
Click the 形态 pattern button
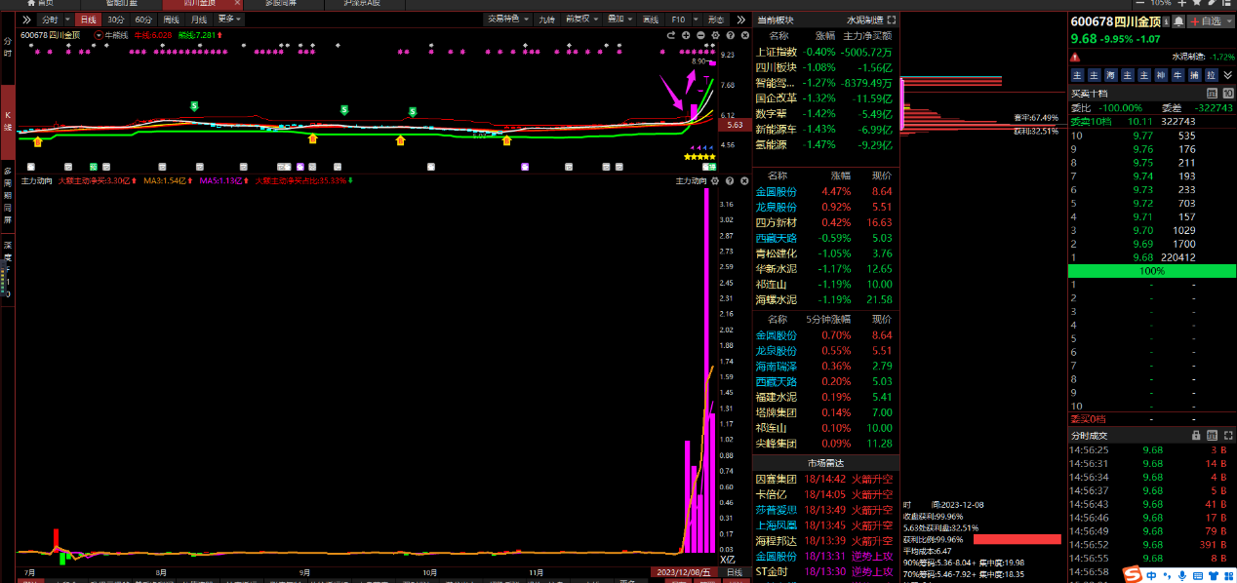716,19
